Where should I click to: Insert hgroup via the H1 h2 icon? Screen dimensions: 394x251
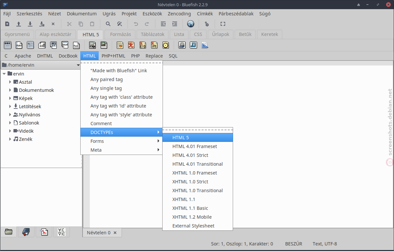[53, 45]
